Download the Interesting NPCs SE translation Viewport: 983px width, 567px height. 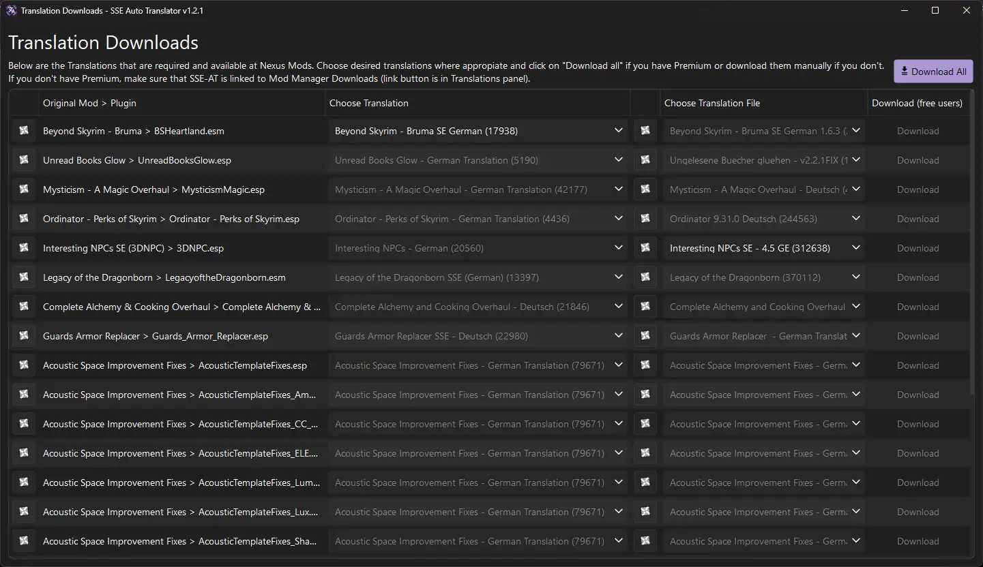pos(918,248)
